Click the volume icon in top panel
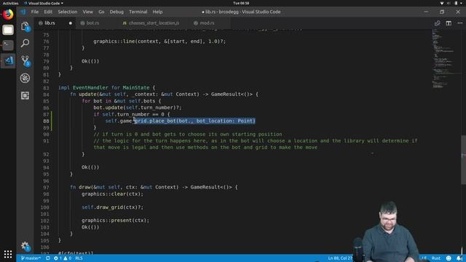466x262 pixels. [x=449, y=3]
